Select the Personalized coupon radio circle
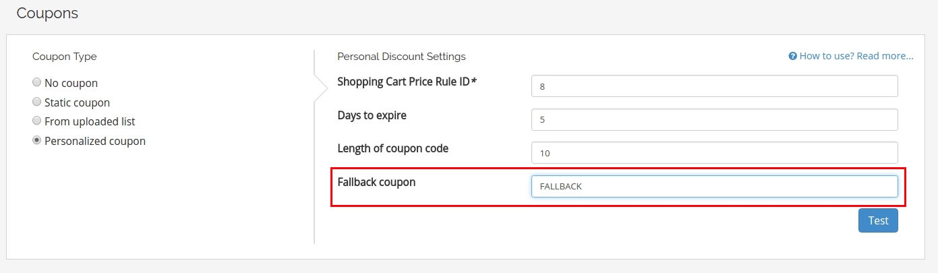This screenshot has width=938, height=273. (36, 141)
